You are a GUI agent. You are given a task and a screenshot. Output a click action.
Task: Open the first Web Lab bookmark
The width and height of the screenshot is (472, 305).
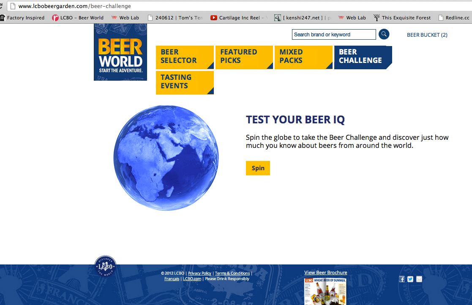(125, 18)
